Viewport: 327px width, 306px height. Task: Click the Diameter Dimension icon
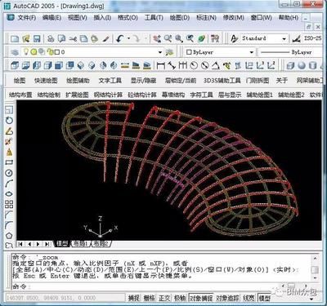(x=204, y=65)
